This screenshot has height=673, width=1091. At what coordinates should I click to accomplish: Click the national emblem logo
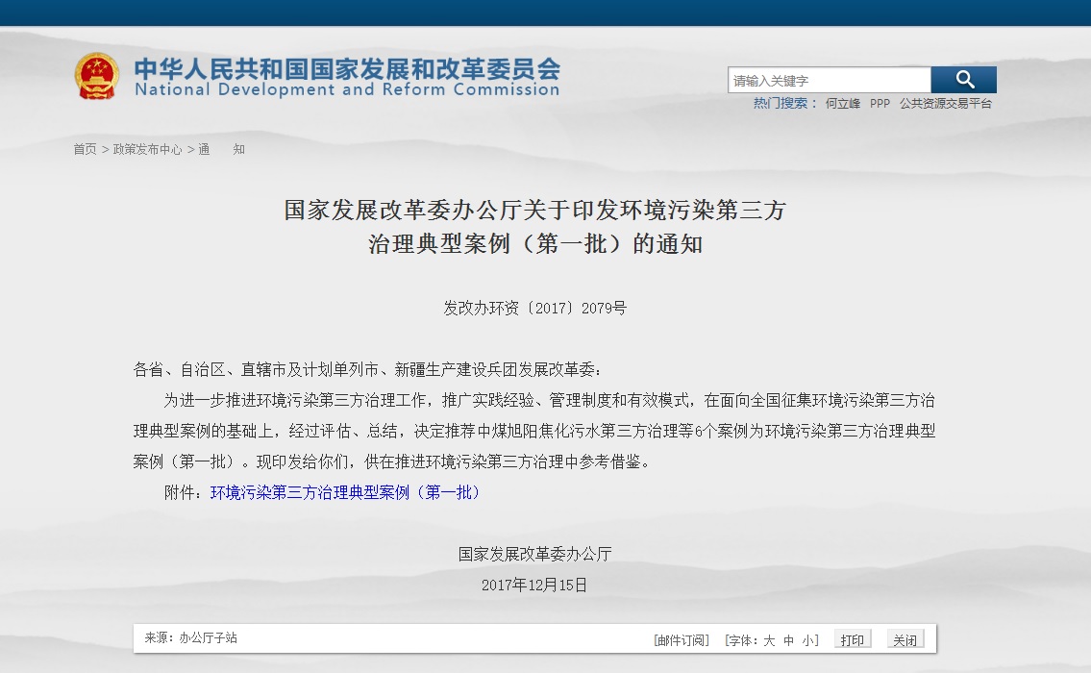pos(97,77)
